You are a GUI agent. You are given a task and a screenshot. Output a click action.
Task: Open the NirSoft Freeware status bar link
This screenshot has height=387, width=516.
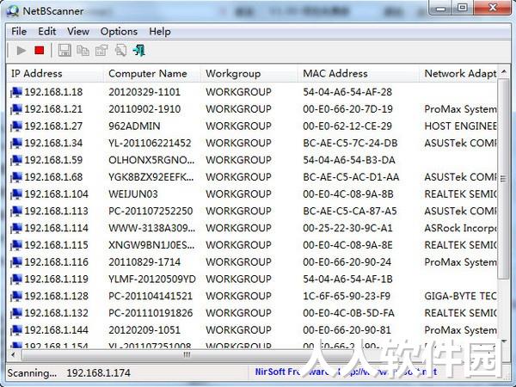347,372
